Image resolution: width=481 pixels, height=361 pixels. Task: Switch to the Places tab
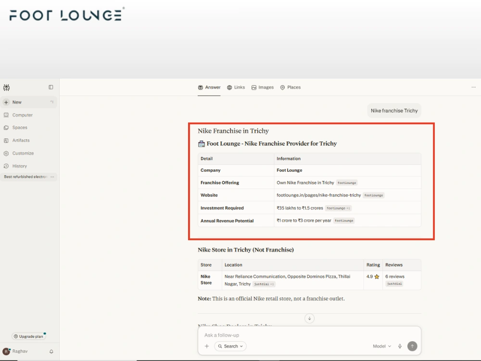(x=291, y=88)
